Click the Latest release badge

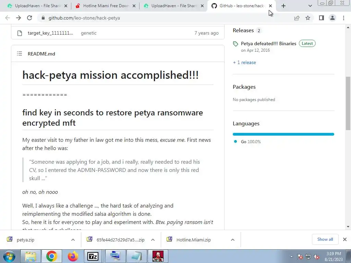pyautogui.click(x=307, y=43)
